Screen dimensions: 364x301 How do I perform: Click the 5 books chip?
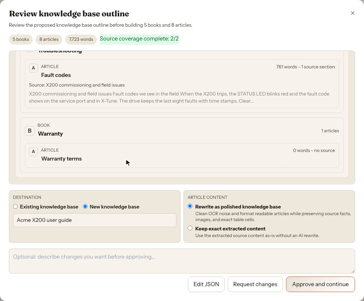21,39
